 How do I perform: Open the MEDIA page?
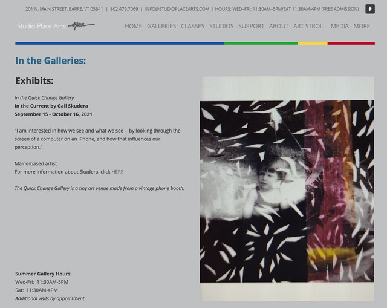point(340,26)
